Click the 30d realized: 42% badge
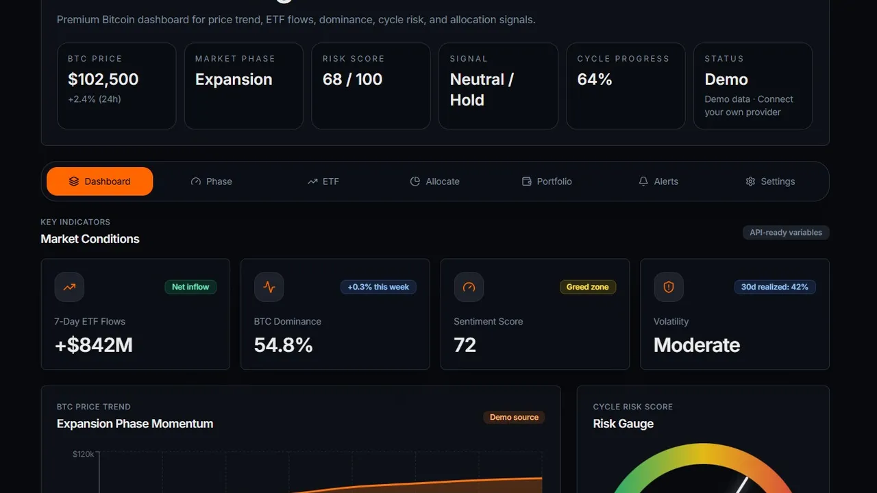This screenshot has width=877, height=493. point(774,287)
